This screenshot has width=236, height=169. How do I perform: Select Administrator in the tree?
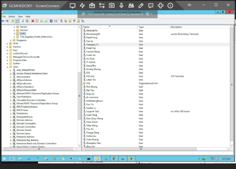23,77
